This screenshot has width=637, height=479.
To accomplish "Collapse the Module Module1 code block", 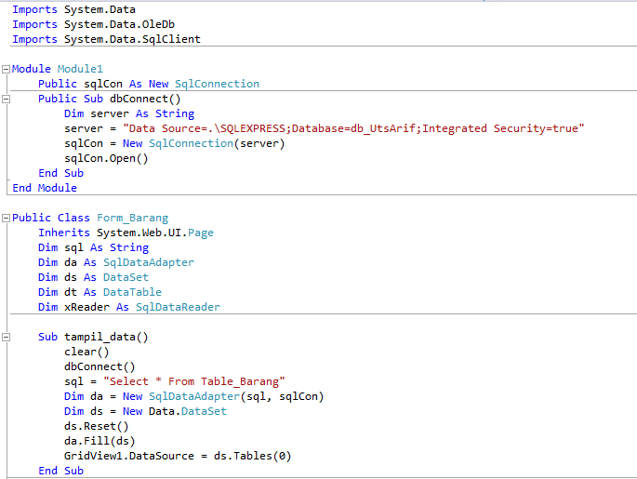I will pyautogui.click(x=6, y=69).
